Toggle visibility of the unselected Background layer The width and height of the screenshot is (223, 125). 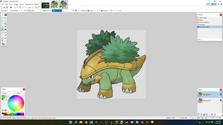tap(221, 100)
